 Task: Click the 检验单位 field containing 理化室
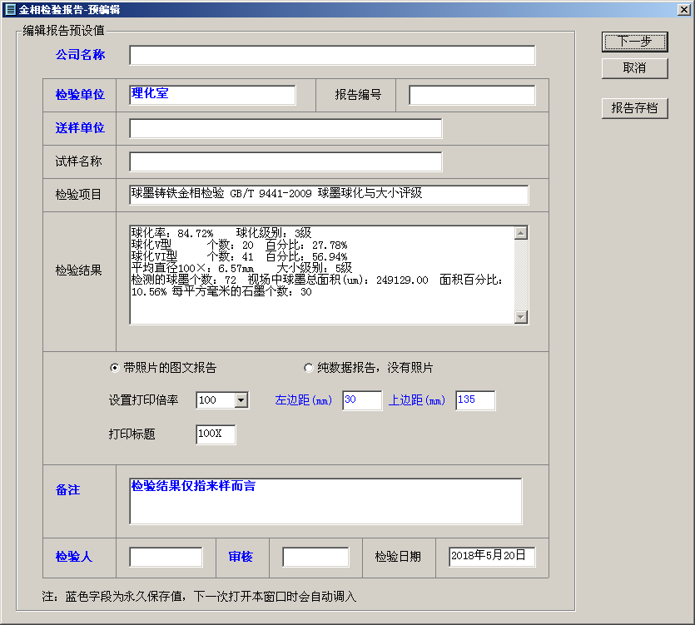tap(212, 95)
